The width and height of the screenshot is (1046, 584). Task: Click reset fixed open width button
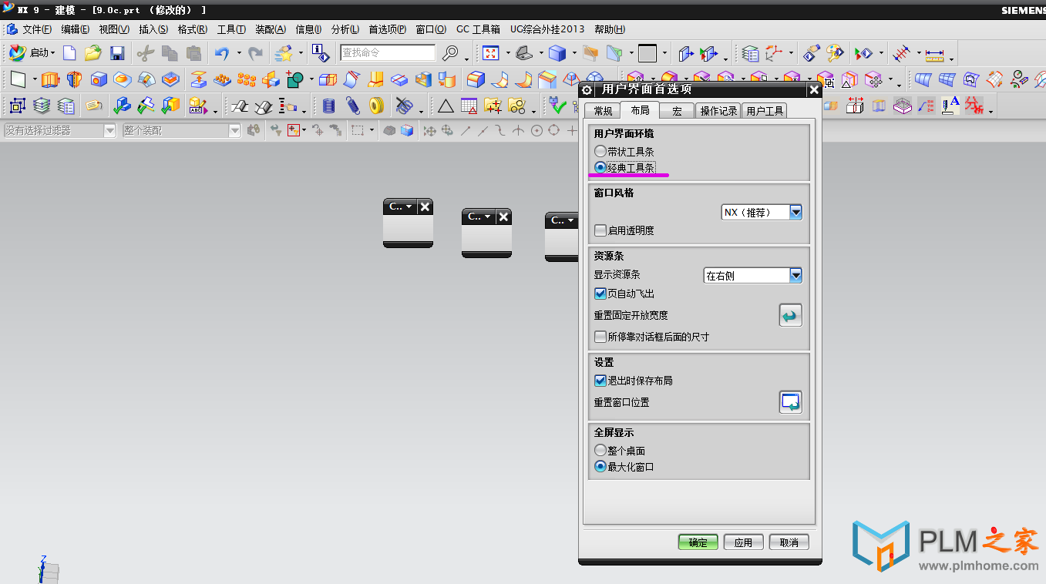pyautogui.click(x=791, y=315)
